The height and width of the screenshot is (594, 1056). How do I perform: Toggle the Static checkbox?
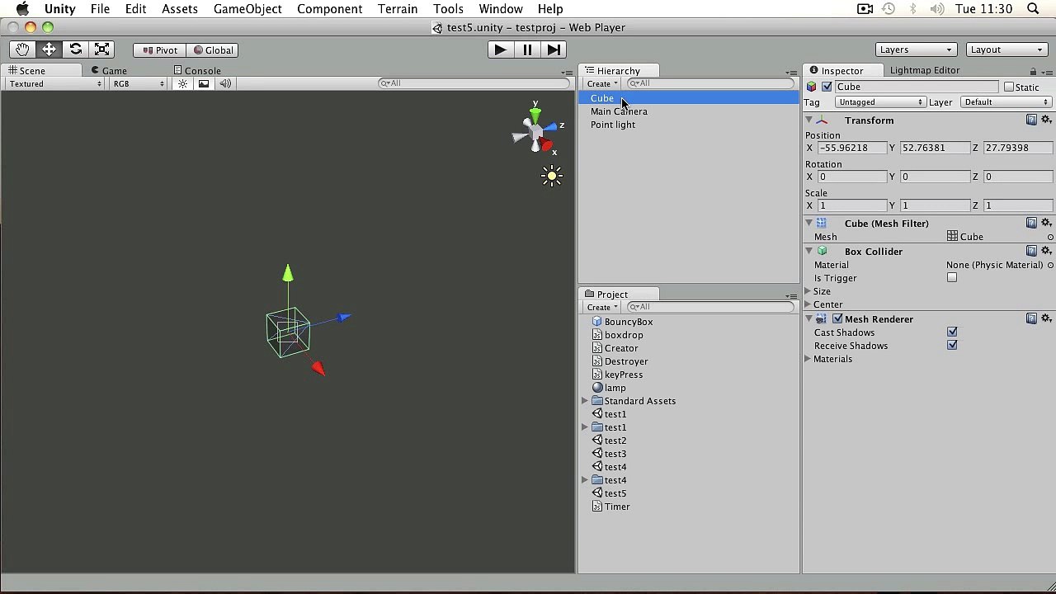coord(1008,87)
